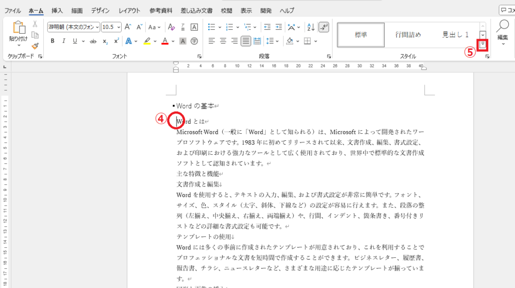Image resolution: width=515 pixels, height=288 pixels.
Task: Open the text effects blue A
Action: (x=128, y=41)
